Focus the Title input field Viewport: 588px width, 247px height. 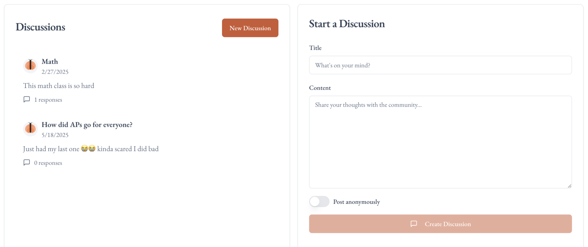tap(440, 65)
